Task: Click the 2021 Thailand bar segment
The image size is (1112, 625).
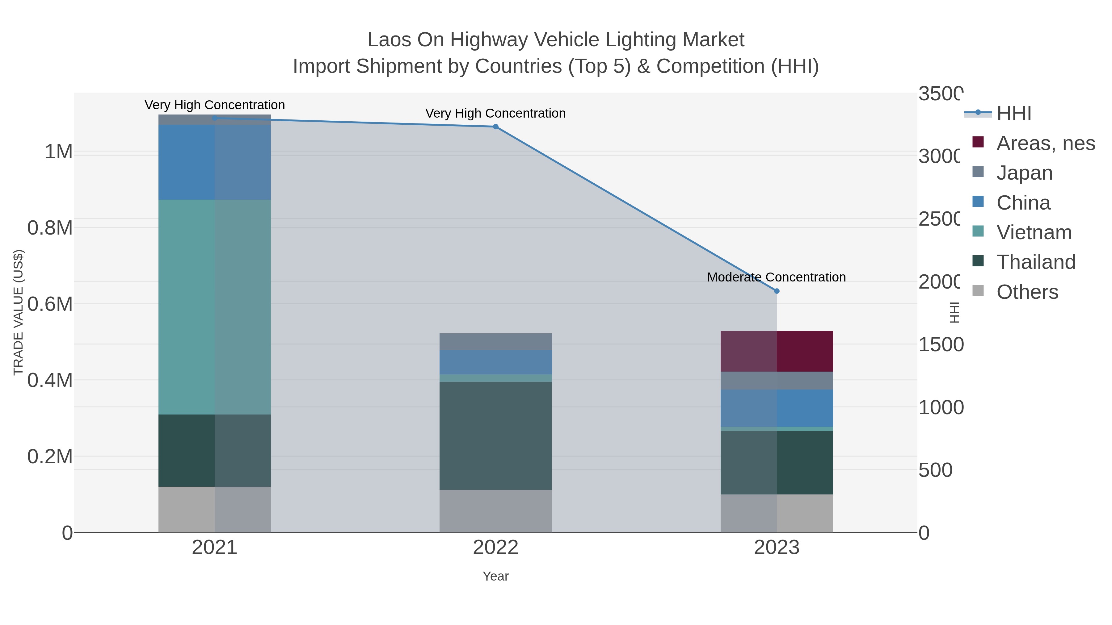Action: [x=215, y=451]
